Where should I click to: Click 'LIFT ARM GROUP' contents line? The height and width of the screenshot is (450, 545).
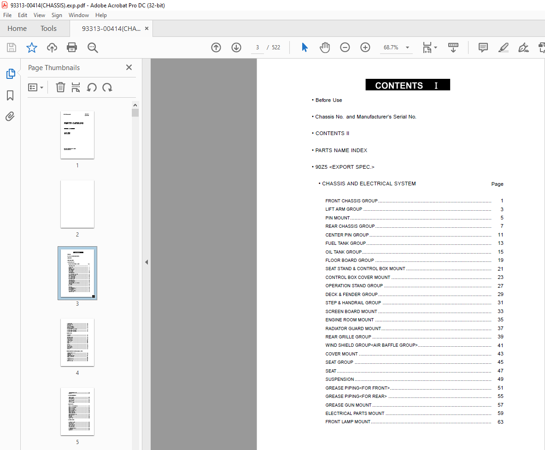[x=414, y=209]
